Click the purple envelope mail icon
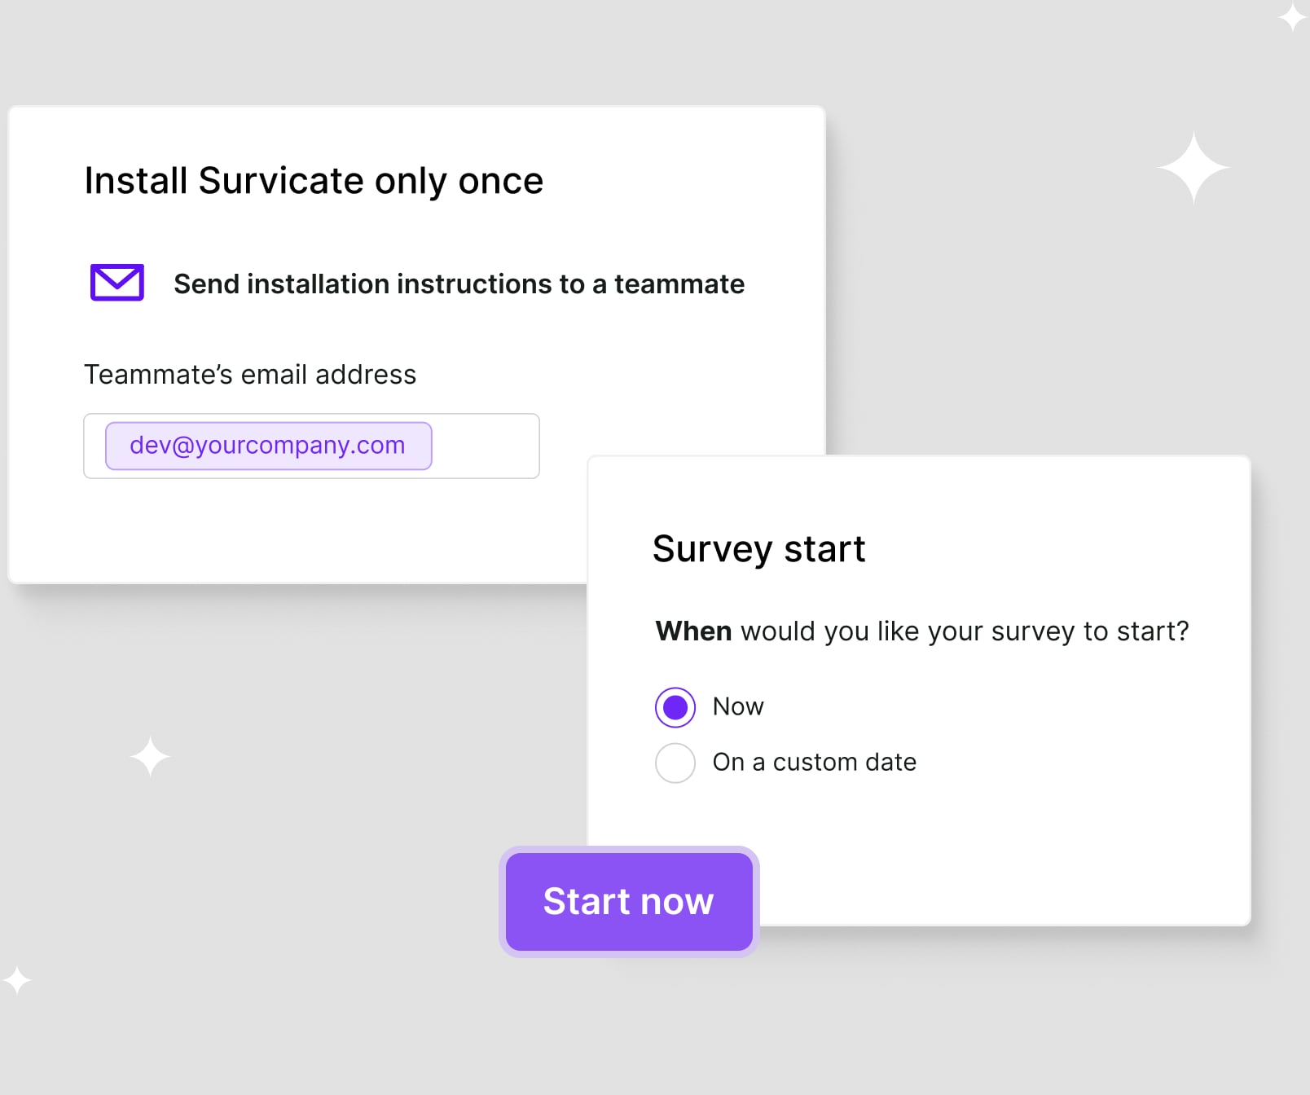This screenshot has width=1310, height=1095. tap(117, 282)
